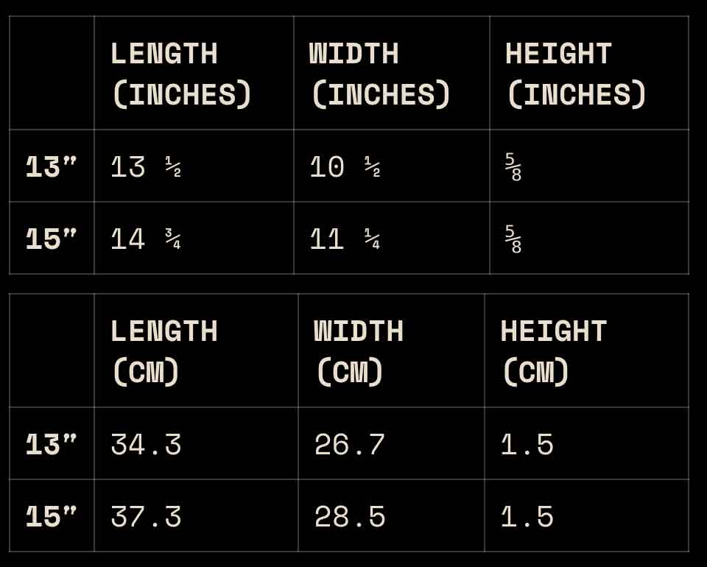This screenshot has width=707, height=567.
Task: Select the 37.3 length cell
Action: 146,517
